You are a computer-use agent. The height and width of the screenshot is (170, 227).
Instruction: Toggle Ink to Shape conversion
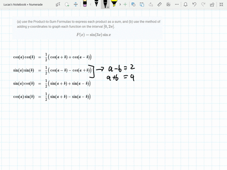142,4
